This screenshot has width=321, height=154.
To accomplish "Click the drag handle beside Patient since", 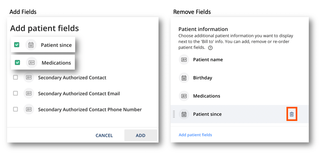I will (x=174, y=114).
